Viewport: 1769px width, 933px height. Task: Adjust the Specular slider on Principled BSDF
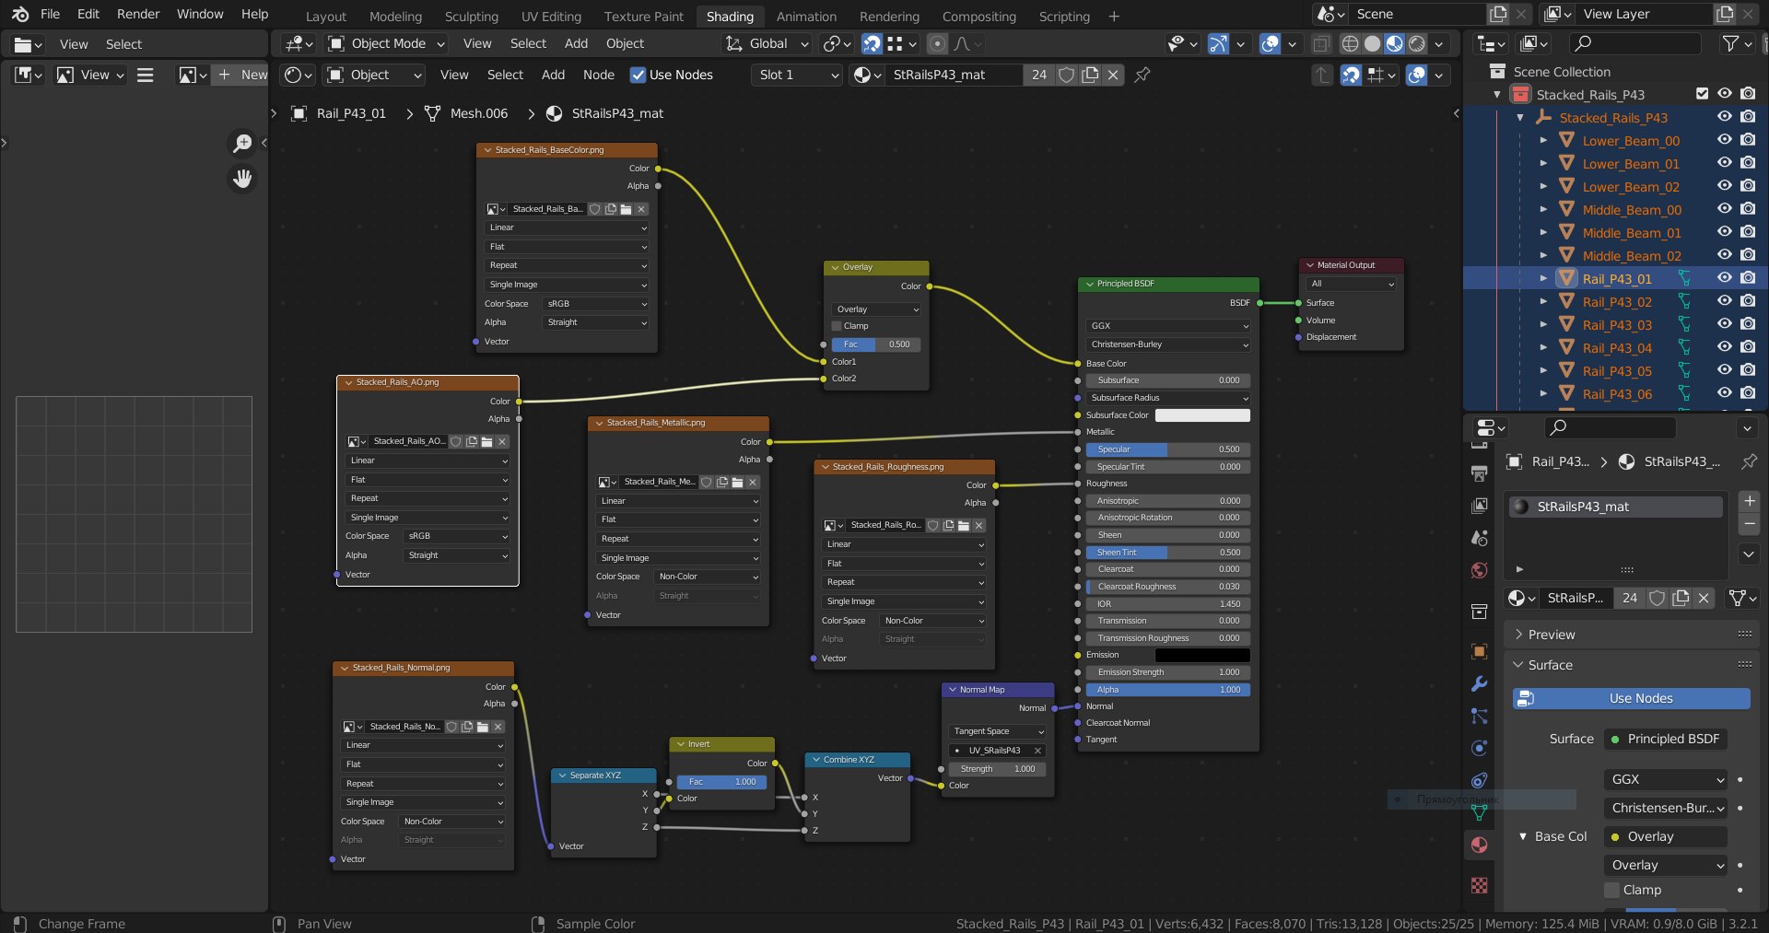pyautogui.click(x=1167, y=449)
